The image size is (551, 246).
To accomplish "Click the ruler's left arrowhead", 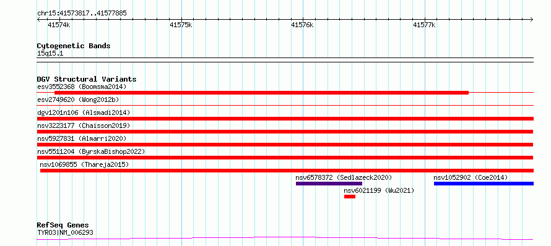I will coord(38,19).
